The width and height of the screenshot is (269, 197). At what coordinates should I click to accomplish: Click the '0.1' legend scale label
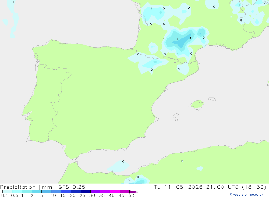pos(5,195)
